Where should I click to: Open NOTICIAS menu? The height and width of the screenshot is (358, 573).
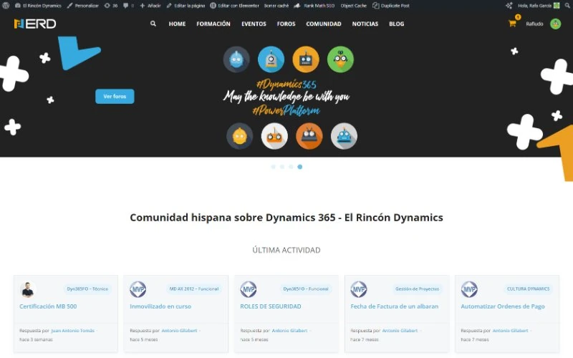pos(365,24)
